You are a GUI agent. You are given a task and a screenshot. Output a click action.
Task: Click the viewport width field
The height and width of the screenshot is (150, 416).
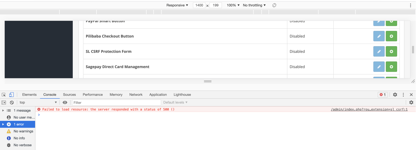tap(199, 5)
